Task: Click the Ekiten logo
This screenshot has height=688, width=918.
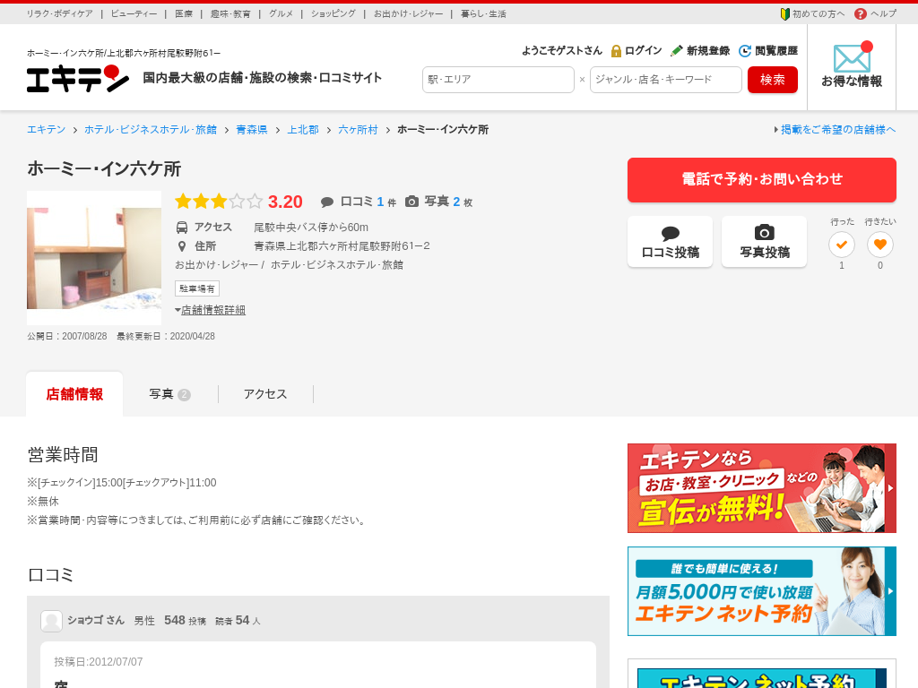Action: [x=78, y=79]
